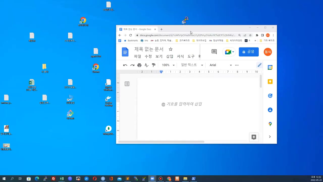Open the 삽입 menu
This screenshot has width=323, height=182.
(170, 56)
